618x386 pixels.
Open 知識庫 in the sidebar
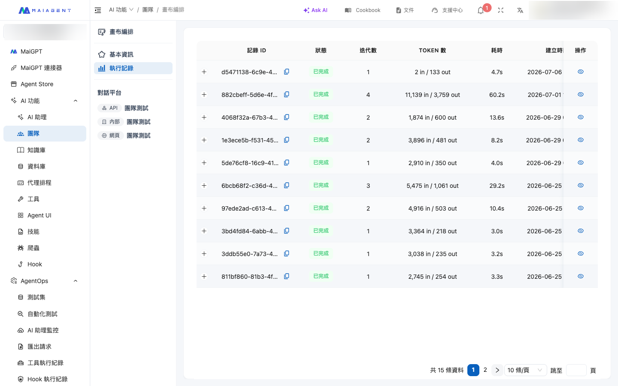coord(45,150)
